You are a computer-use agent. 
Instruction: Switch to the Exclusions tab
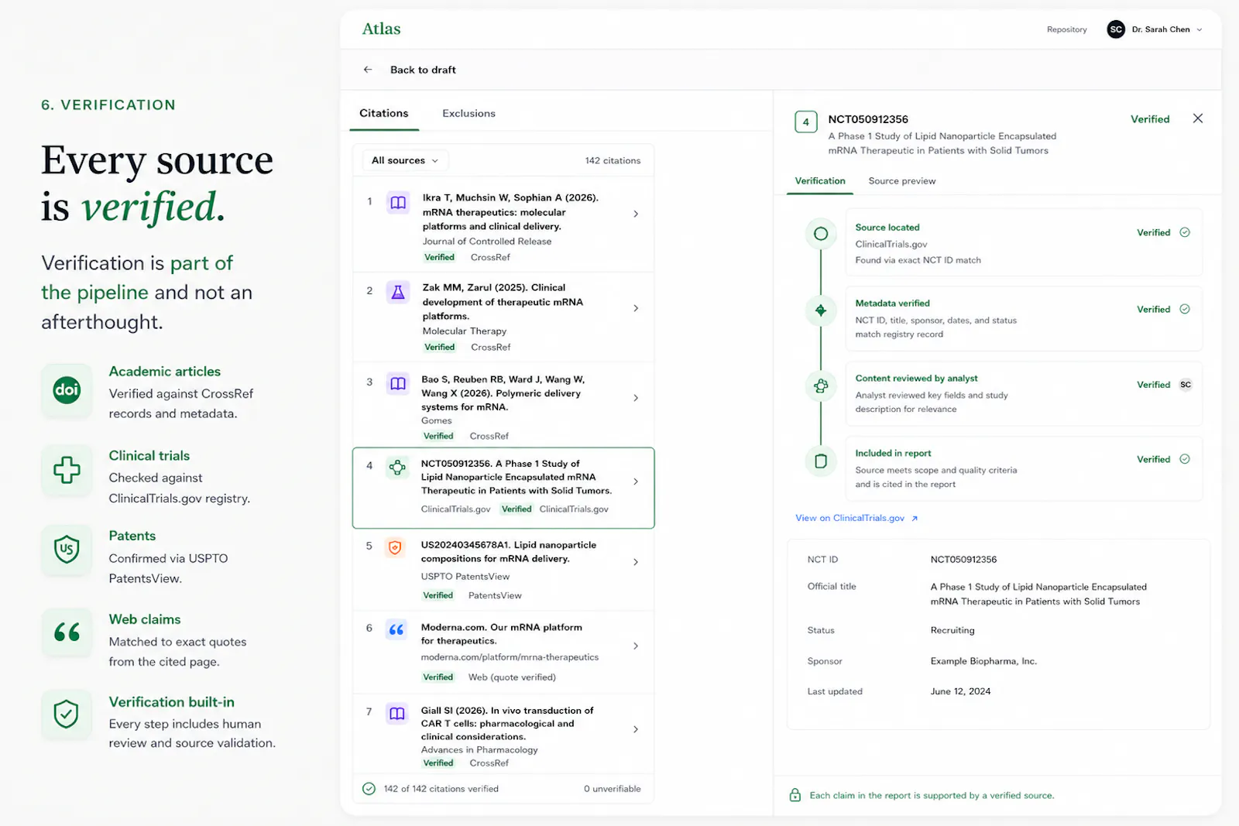(468, 113)
